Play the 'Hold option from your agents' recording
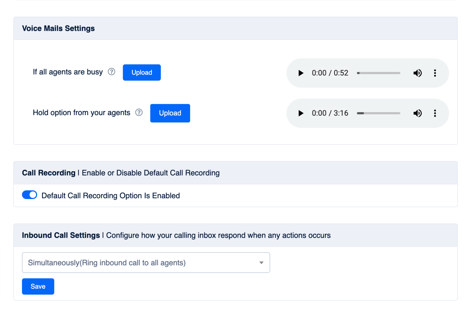473x309 pixels. [x=301, y=113]
